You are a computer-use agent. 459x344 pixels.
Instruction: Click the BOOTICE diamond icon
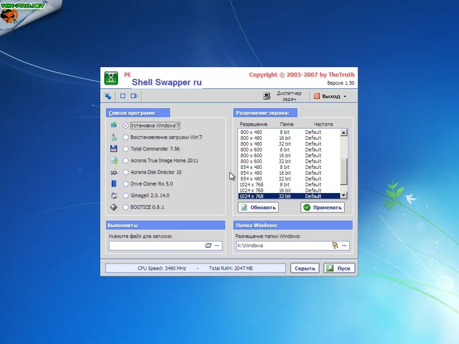(114, 207)
